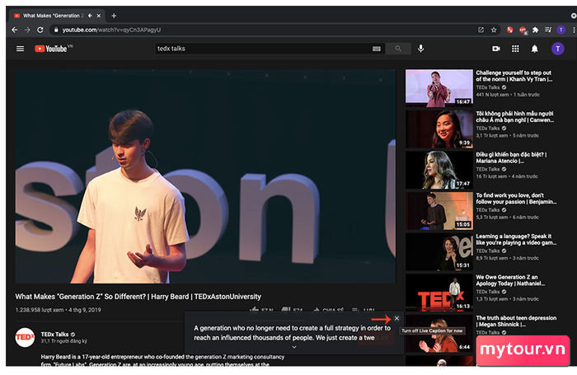Open the TEDx Talks channel name link

54,334
